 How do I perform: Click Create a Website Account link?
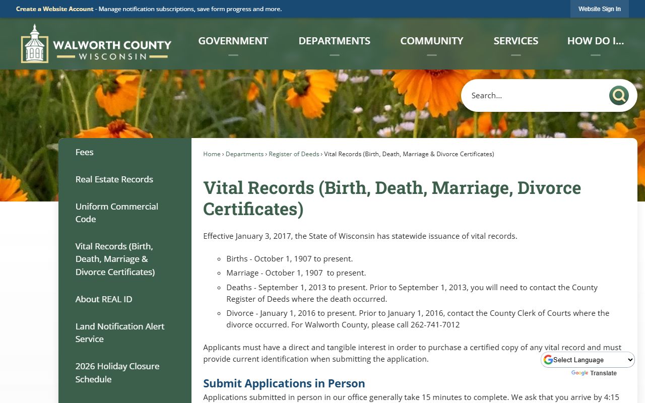point(55,9)
